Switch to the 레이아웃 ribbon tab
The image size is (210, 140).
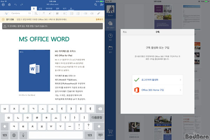(x=49, y=8)
